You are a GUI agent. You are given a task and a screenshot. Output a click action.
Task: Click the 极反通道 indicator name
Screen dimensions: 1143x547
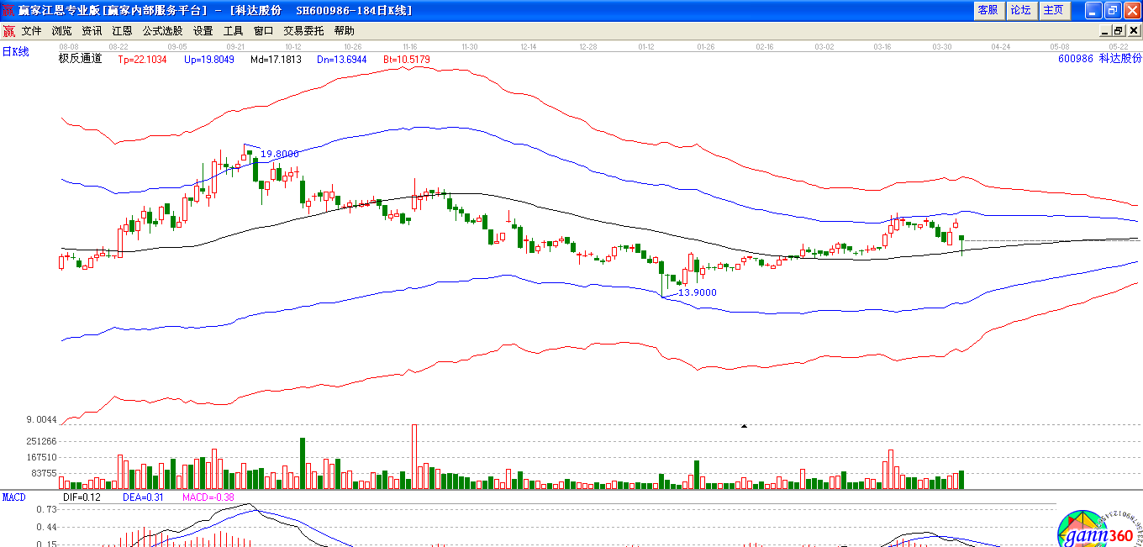click(x=80, y=59)
